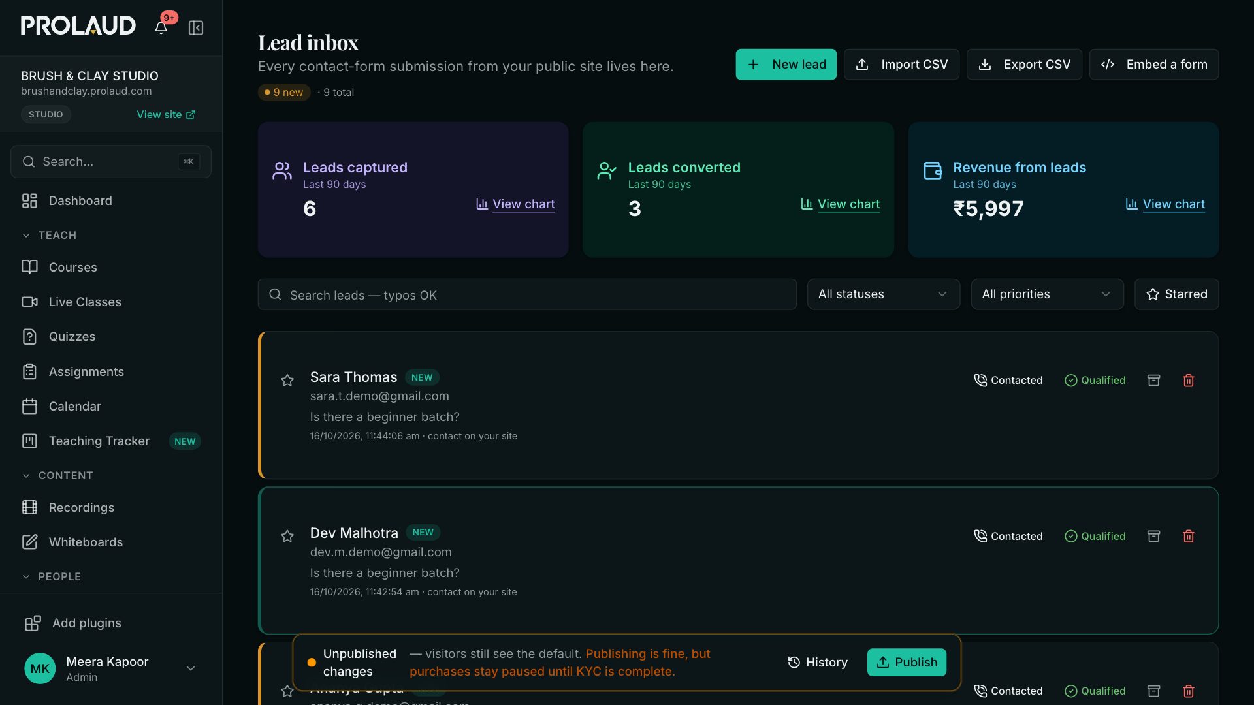Create a New lead
The image size is (1254, 705).
tap(786, 65)
